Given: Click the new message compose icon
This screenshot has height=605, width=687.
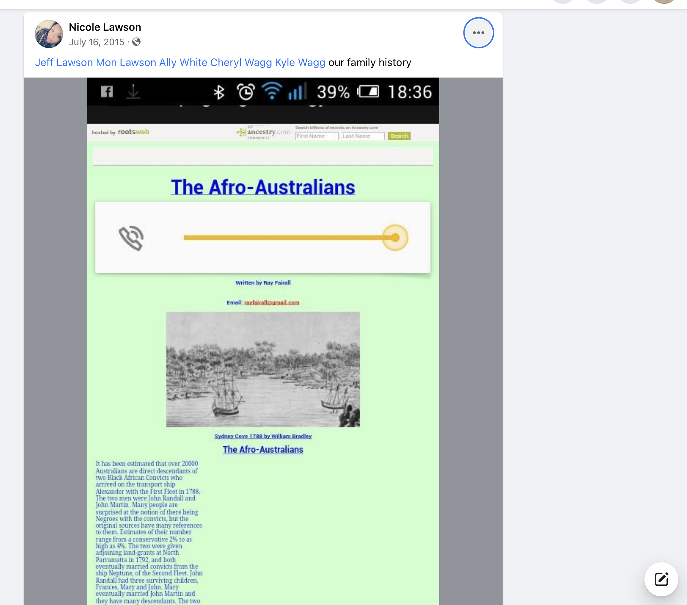Looking at the screenshot, I should [x=660, y=579].
